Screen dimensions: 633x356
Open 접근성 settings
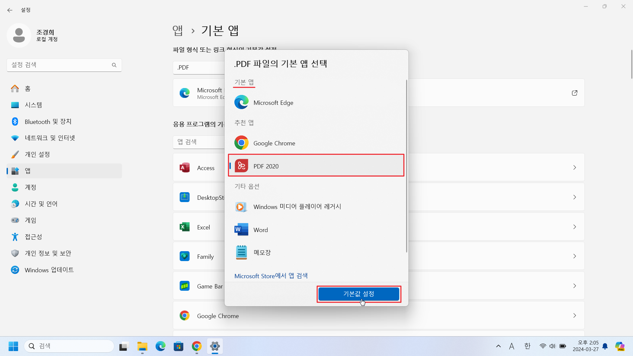[64, 237]
